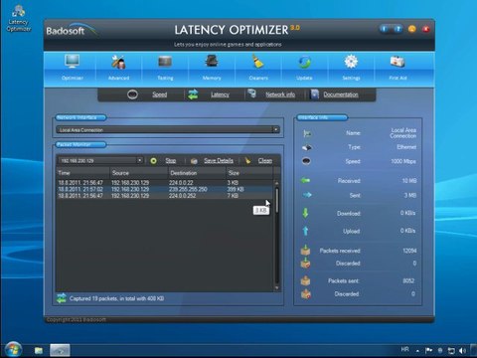
Task: Click Latency Optimizer taskbar button
Action: pyautogui.click(x=60, y=350)
